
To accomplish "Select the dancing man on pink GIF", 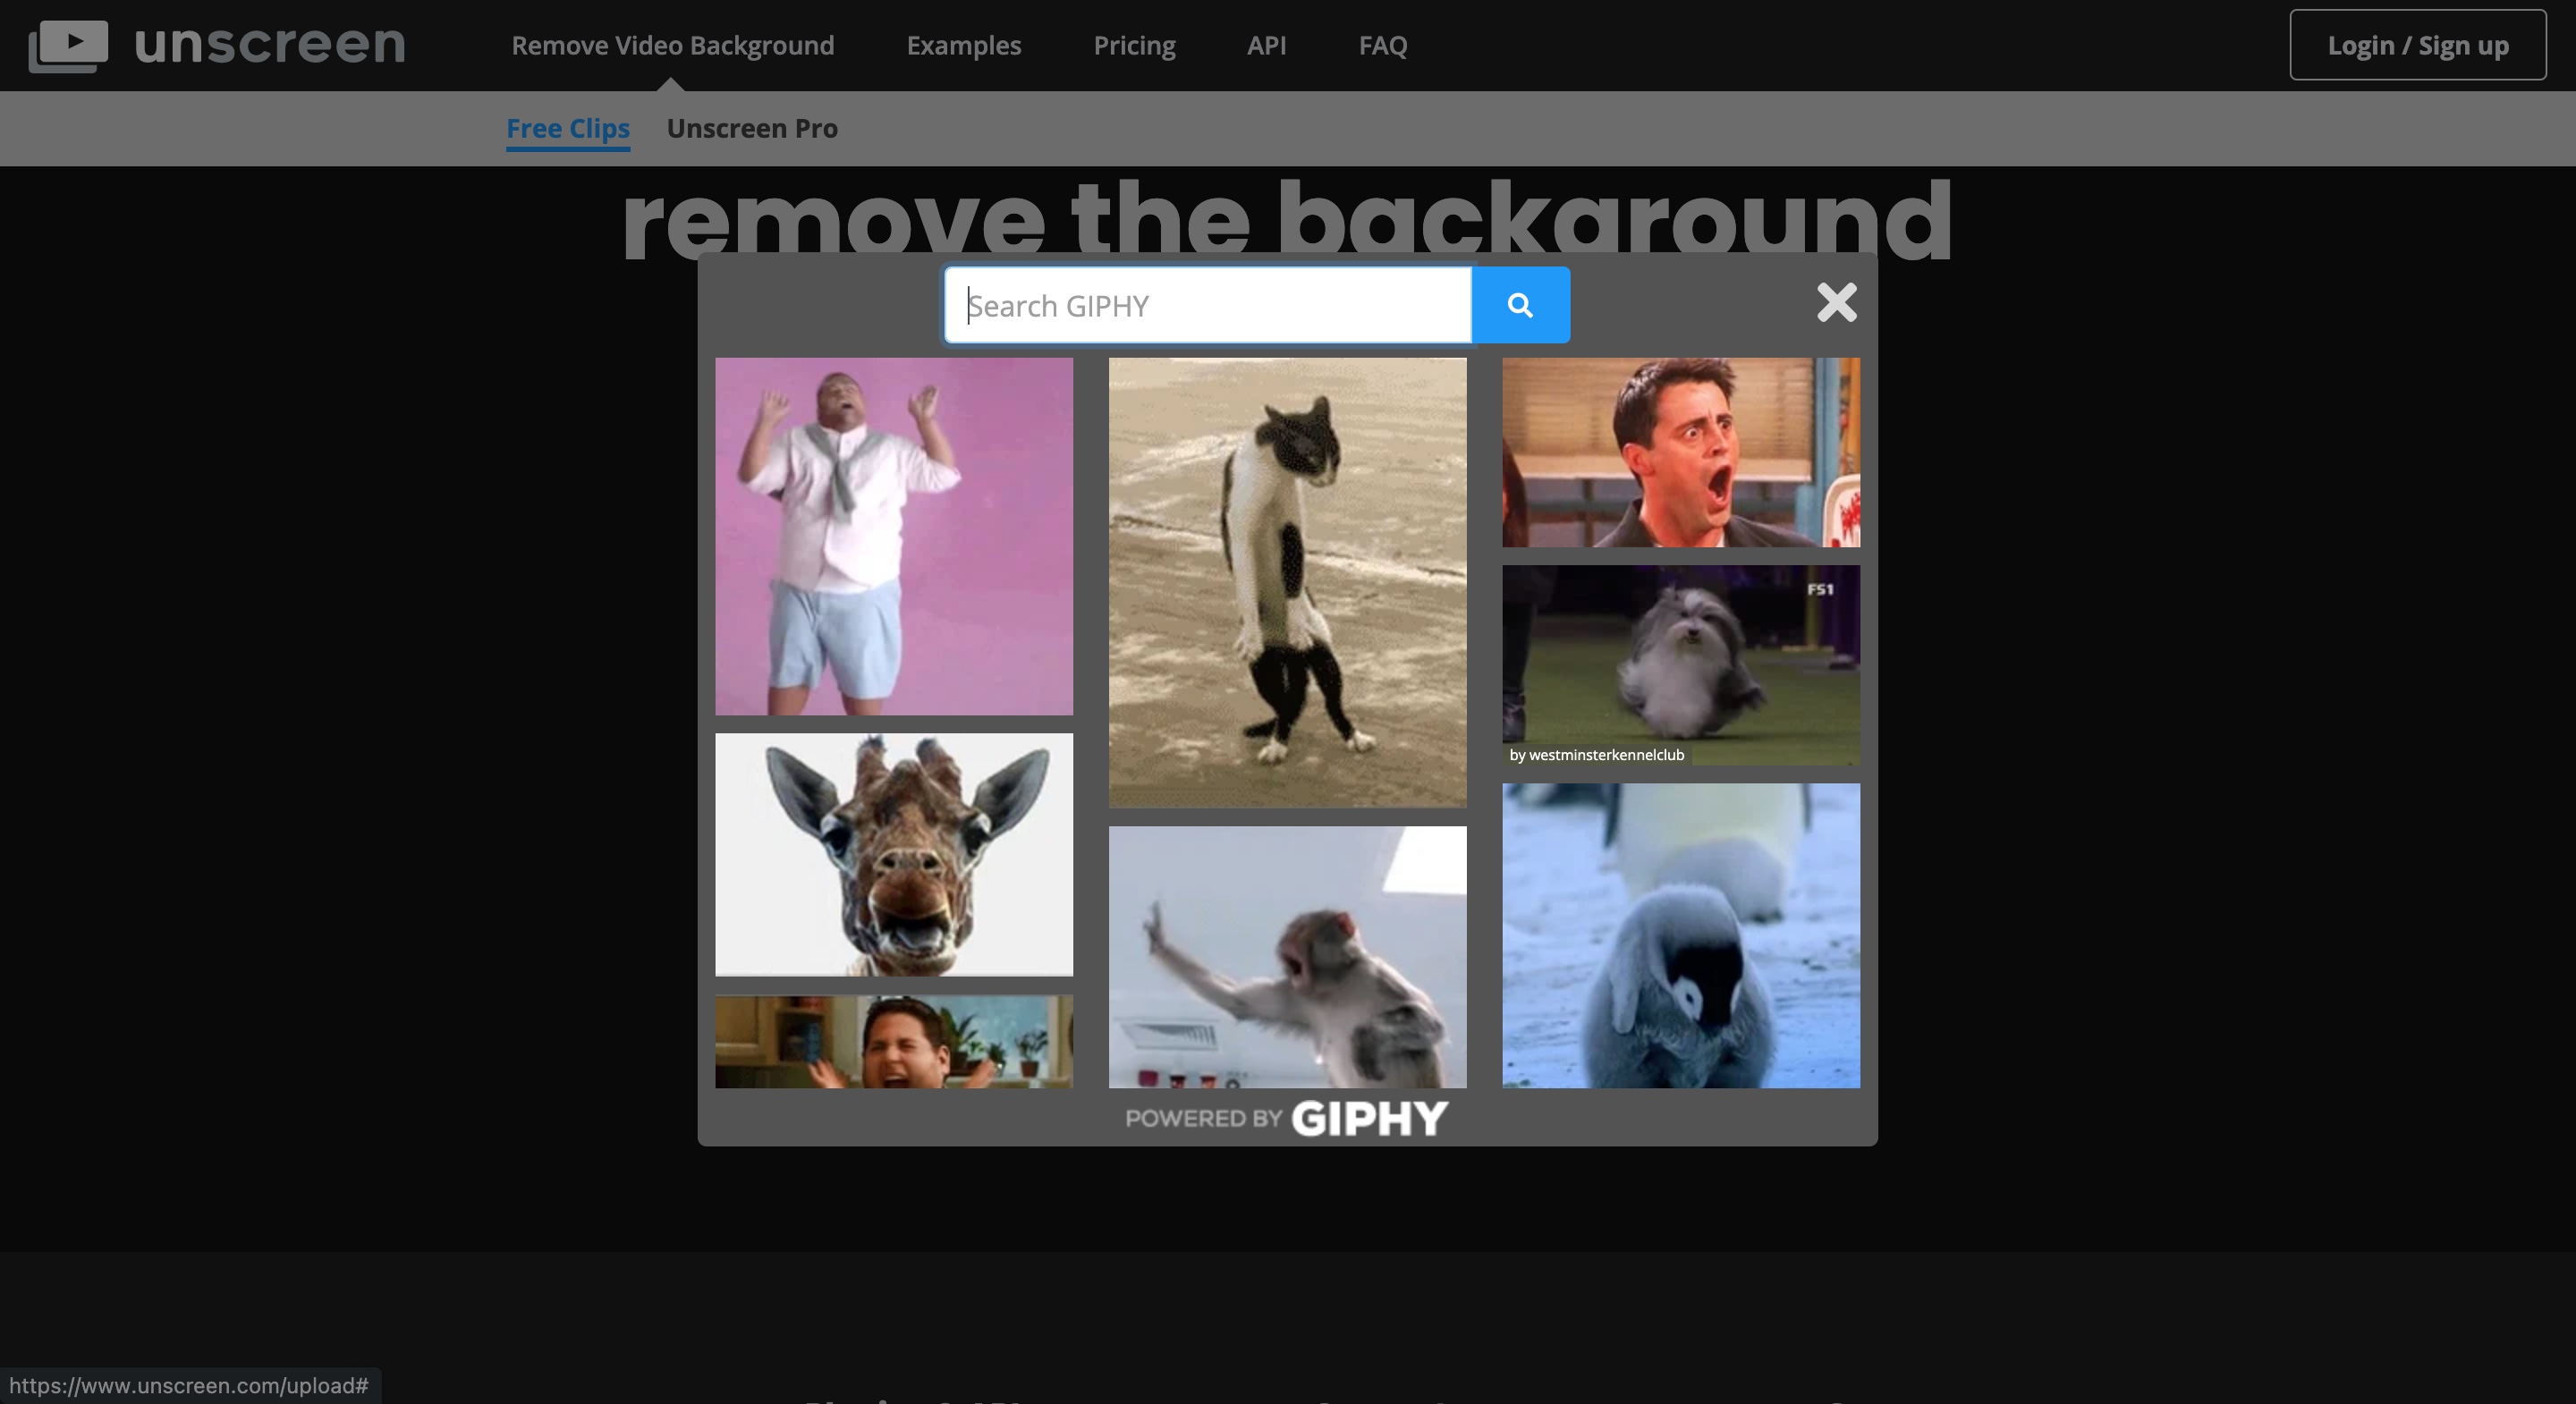I will point(894,536).
